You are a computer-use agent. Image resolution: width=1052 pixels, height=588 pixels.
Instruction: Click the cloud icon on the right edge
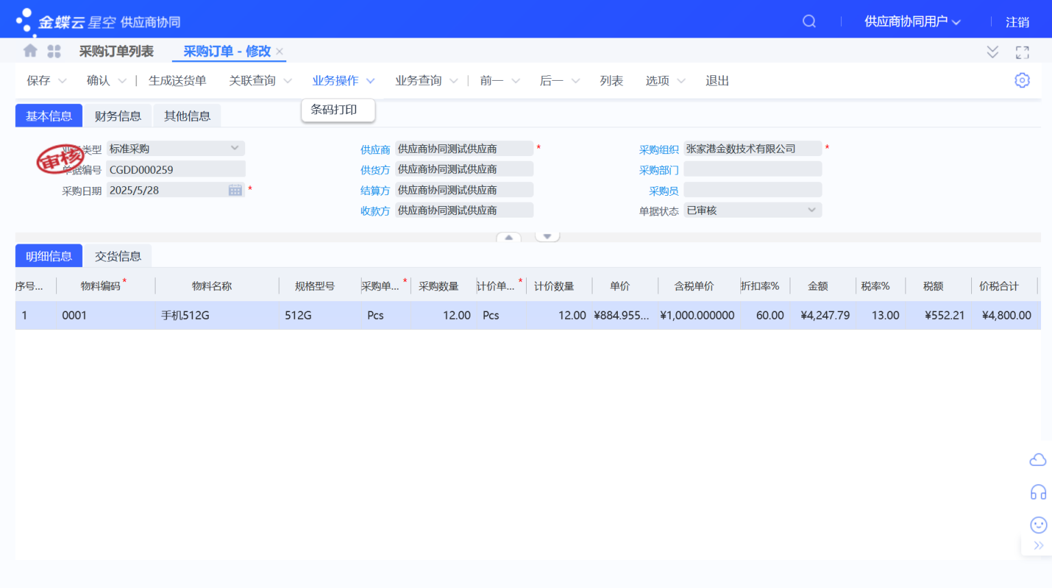tap(1037, 459)
